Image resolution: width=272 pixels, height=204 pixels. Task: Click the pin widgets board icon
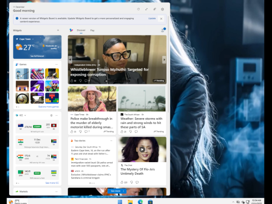point(154,9)
